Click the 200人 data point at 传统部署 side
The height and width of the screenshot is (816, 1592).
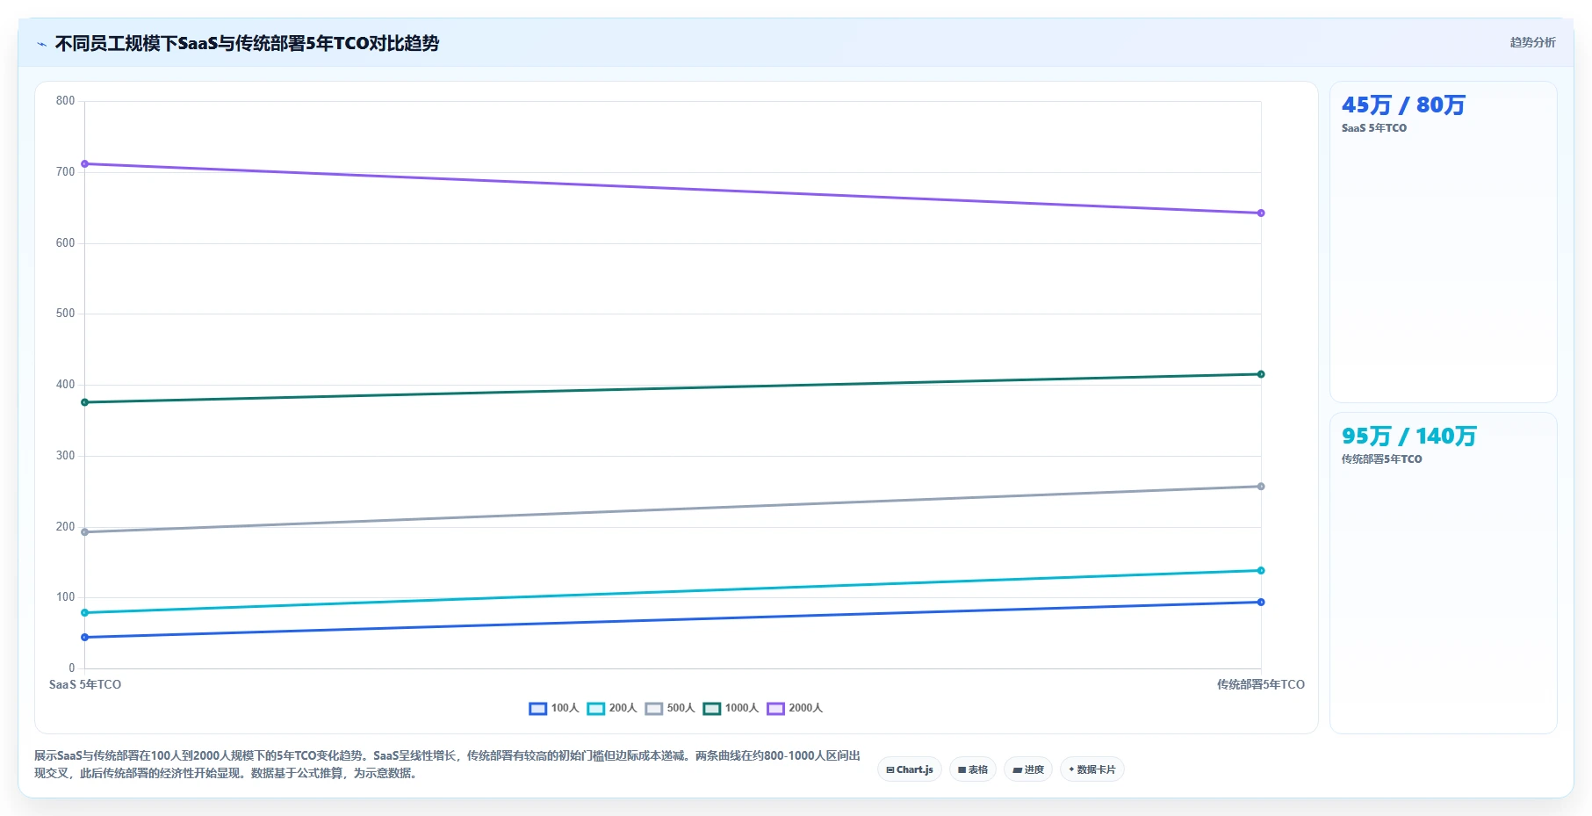1261,571
